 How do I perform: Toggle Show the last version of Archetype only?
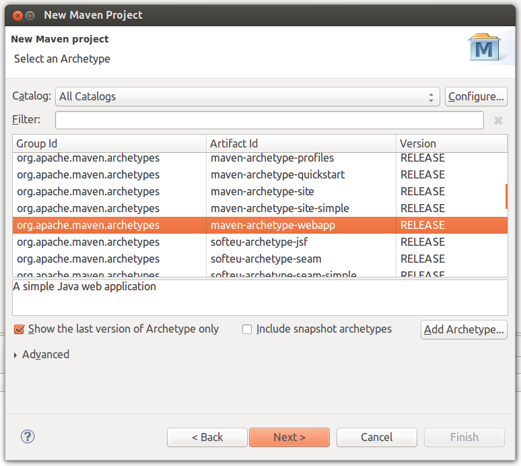[x=20, y=329]
